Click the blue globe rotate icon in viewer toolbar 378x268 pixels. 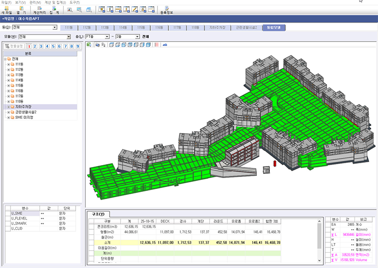point(98,45)
